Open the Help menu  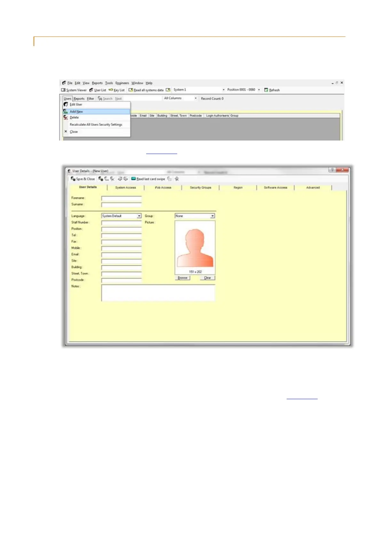(x=149, y=83)
